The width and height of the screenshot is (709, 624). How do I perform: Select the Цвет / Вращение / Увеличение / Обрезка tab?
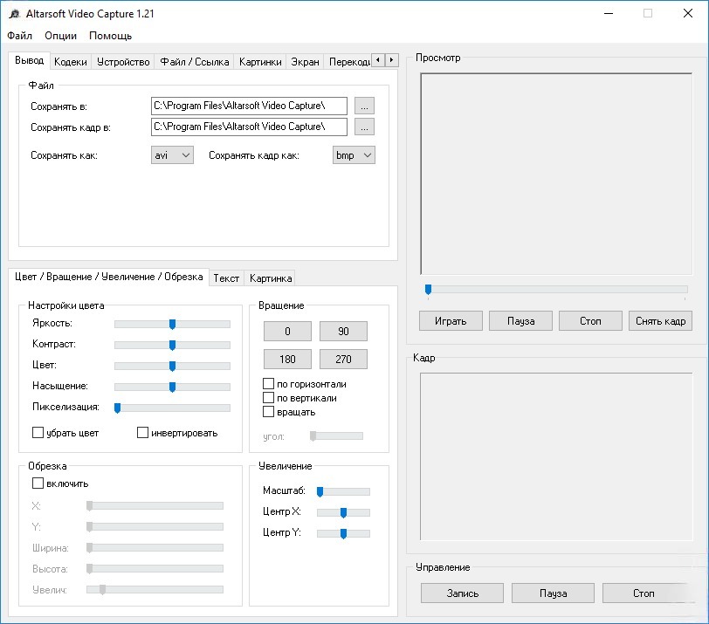coord(108,277)
